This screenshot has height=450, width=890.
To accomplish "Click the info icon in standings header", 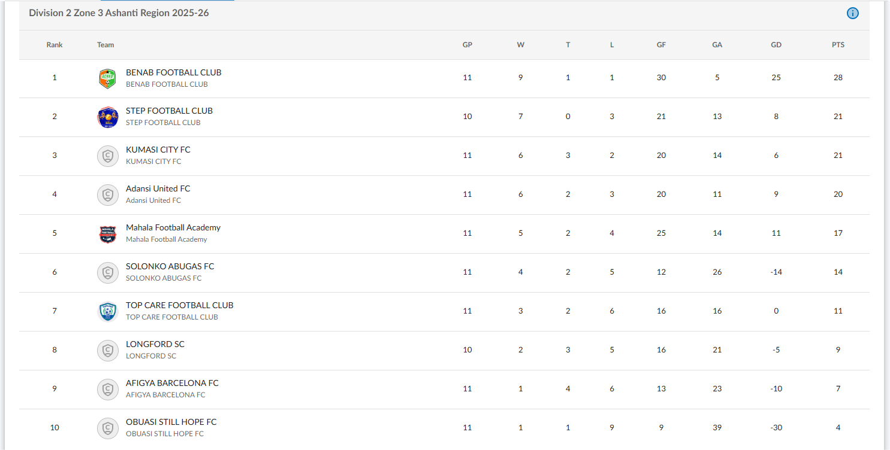I will point(852,13).
